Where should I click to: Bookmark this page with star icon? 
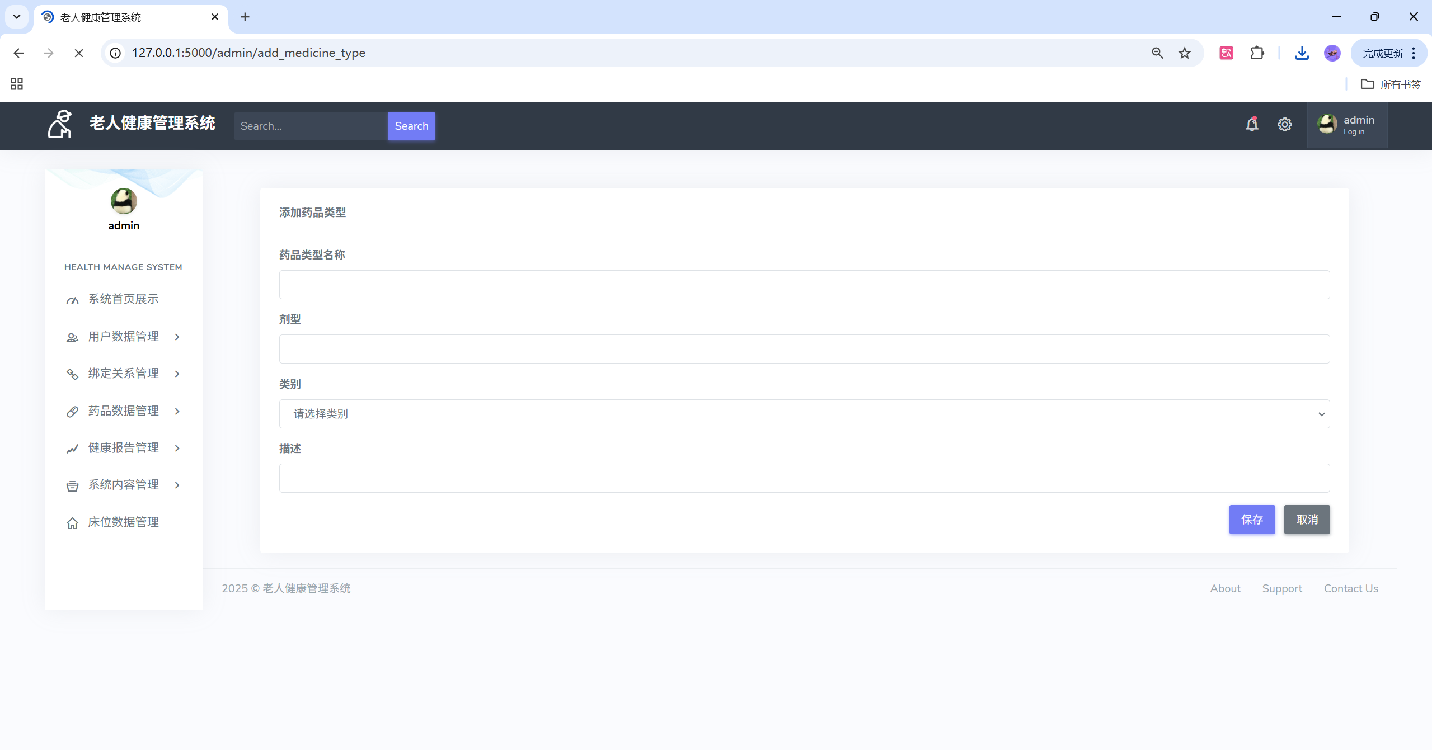coord(1185,53)
